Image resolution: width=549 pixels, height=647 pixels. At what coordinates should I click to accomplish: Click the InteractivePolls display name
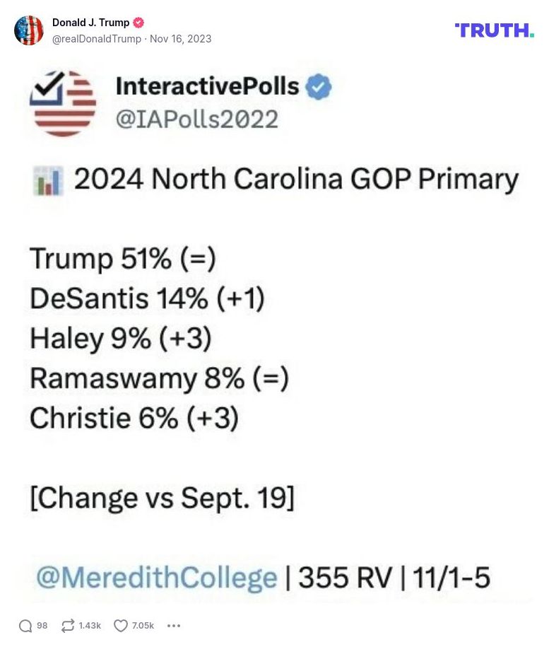click(207, 87)
